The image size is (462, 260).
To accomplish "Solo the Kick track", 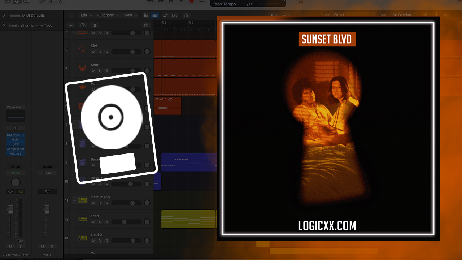I will tap(100, 52).
